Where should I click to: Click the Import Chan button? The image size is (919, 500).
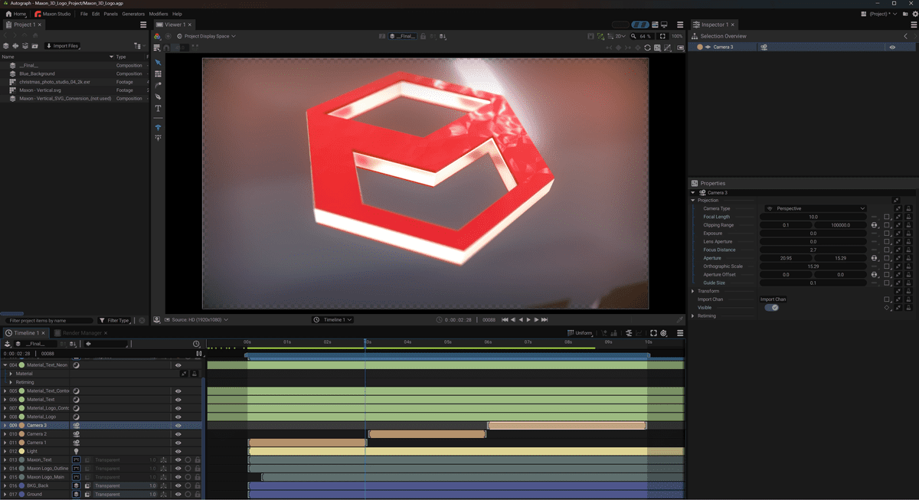click(x=773, y=299)
